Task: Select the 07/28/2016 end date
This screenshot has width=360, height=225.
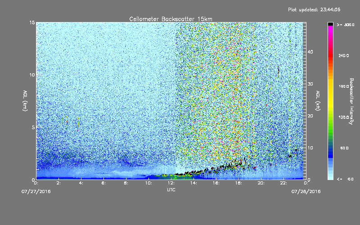Action: point(306,191)
